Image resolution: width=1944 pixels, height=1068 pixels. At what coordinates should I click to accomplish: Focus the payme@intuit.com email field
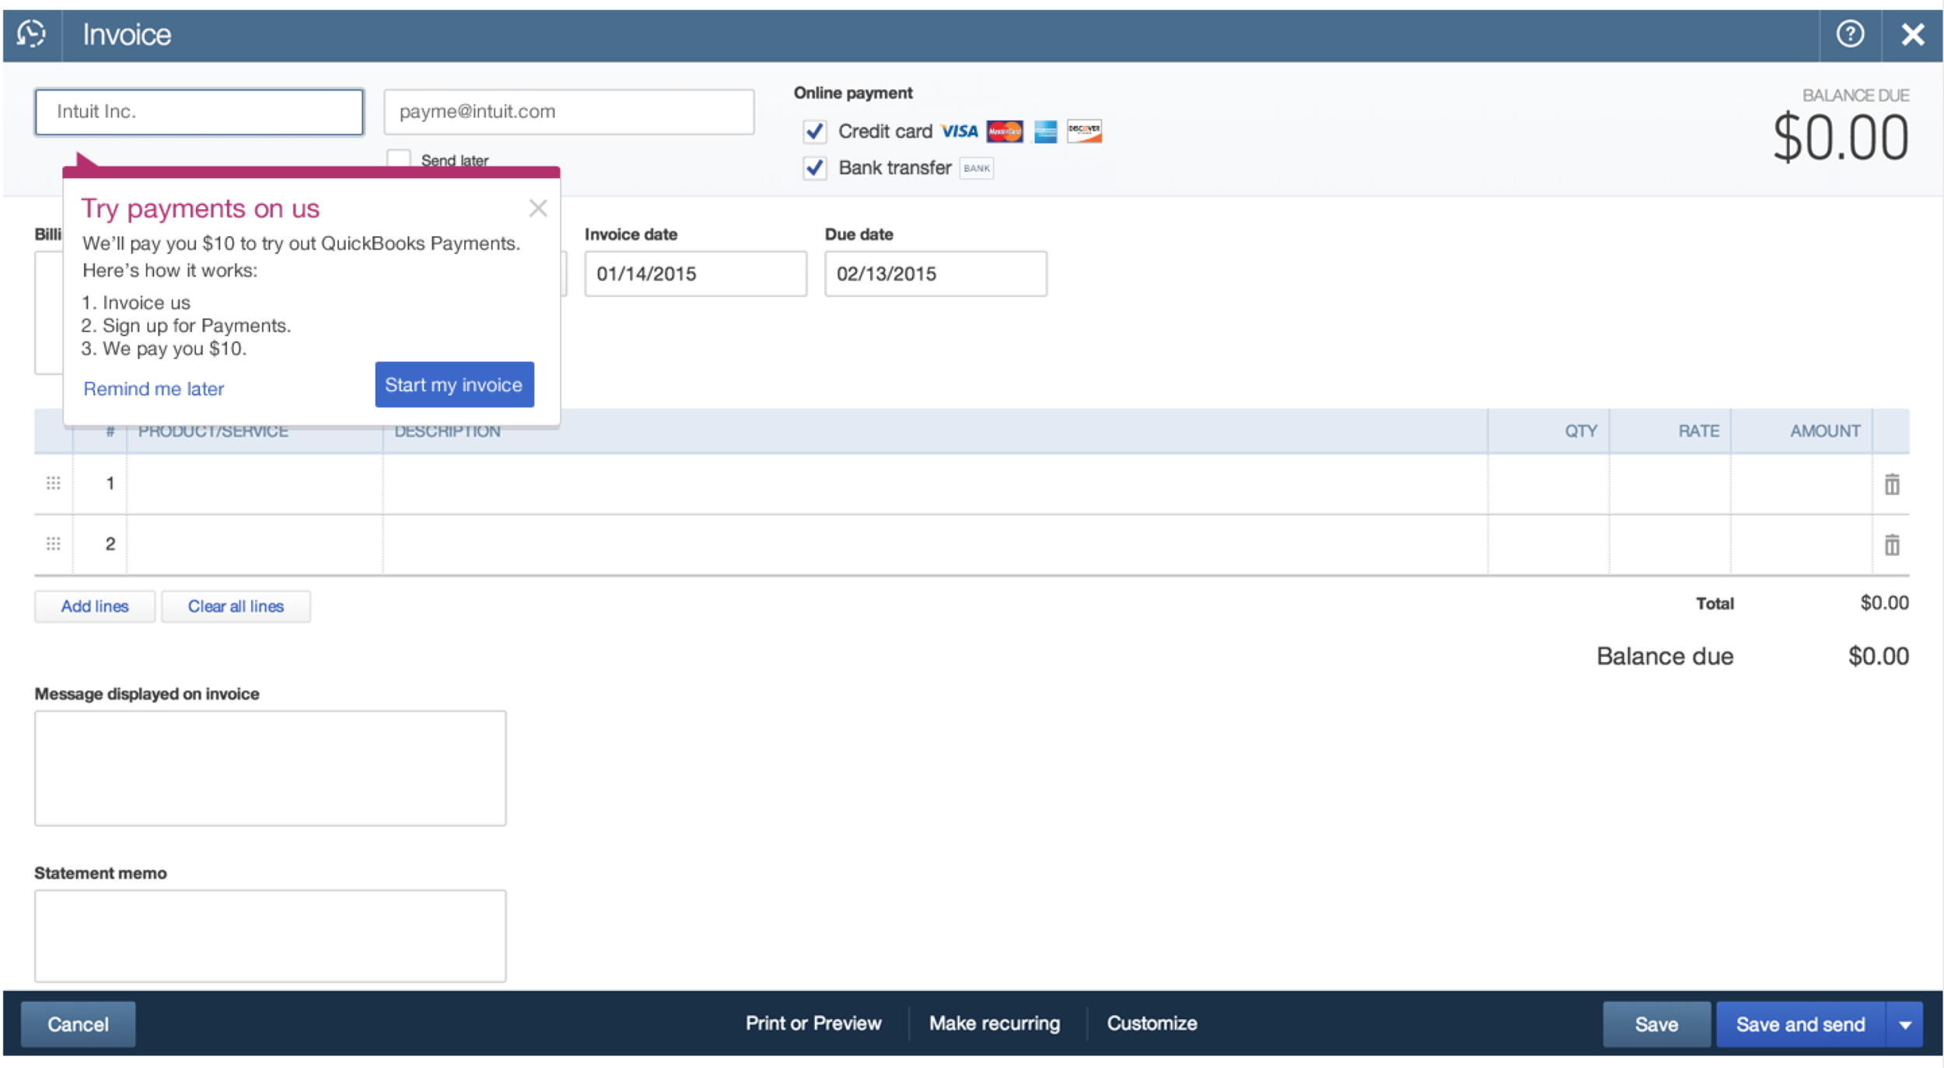click(x=568, y=112)
